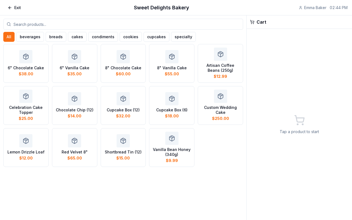Viewport: 352px width, 220px height.
Task: Tap the Shortbread Tin (12) package icon
Action: pyautogui.click(x=123, y=141)
